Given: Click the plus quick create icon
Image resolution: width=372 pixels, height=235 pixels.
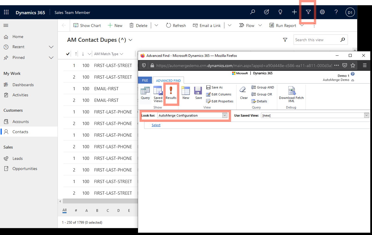Looking at the screenshot, I should pyautogui.click(x=294, y=12).
